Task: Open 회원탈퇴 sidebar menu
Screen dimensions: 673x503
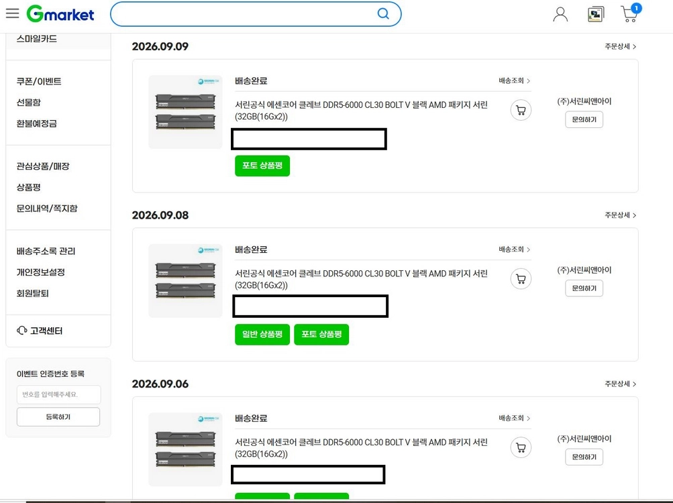Action: tap(32, 294)
